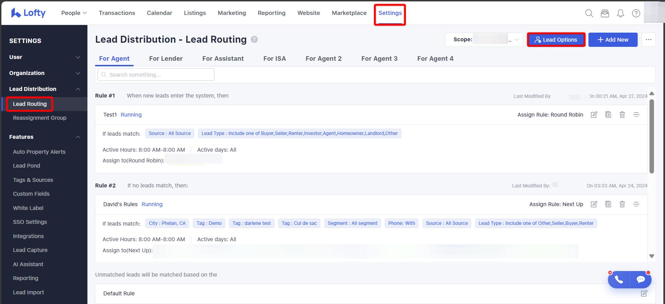Open the notifications bell
Image resolution: width=665 pixels, height=304 pixels.
620,13
